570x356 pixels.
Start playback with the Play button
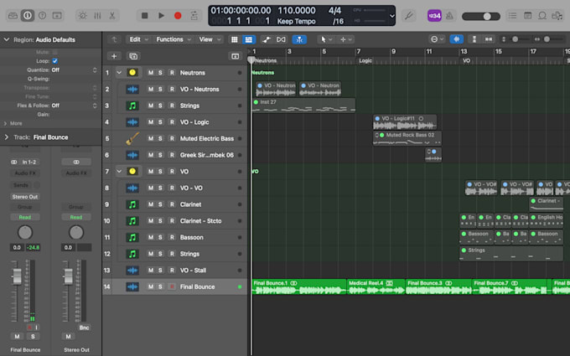point(161,16)
